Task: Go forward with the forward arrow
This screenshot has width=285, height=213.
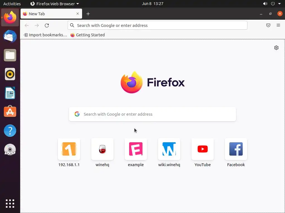Action: [37, 25]
